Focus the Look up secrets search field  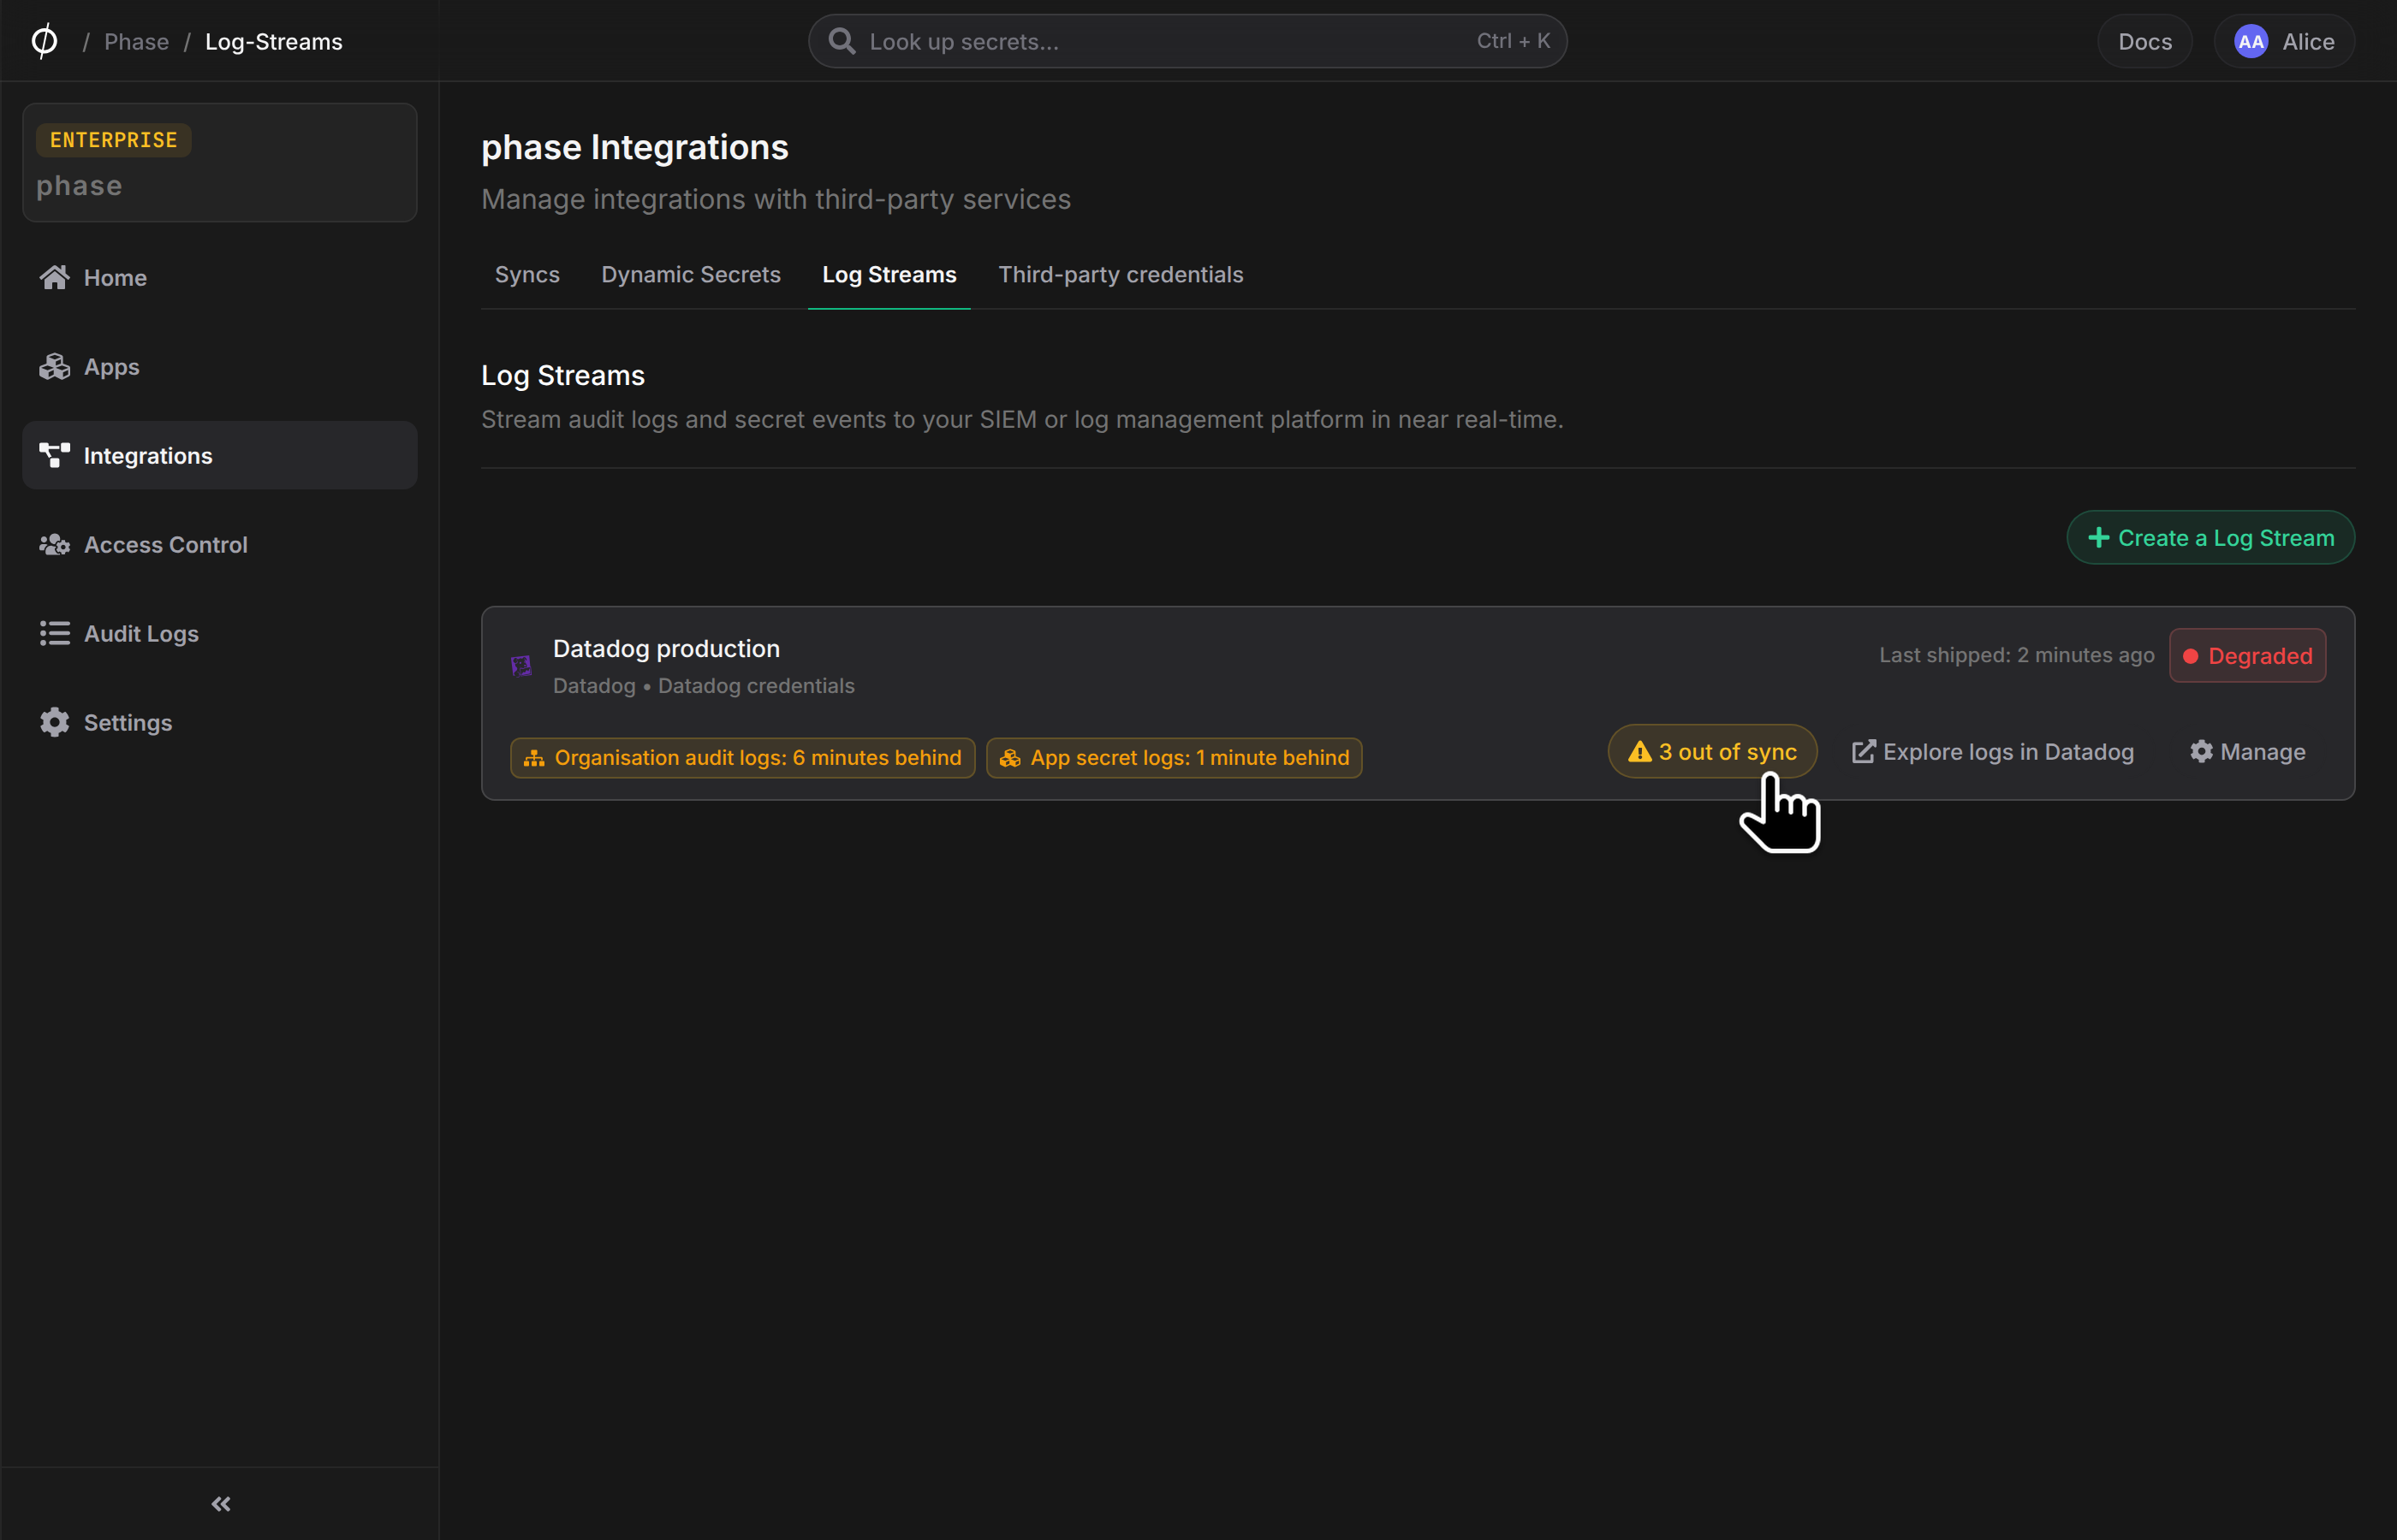(1187, 41)
